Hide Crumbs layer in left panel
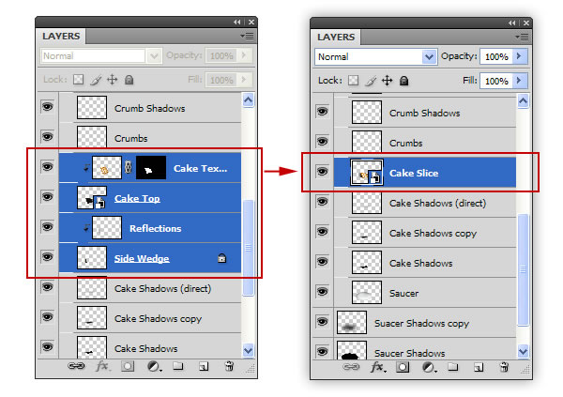The height and width of the screenshot is (397, 563). click(48, 136)
